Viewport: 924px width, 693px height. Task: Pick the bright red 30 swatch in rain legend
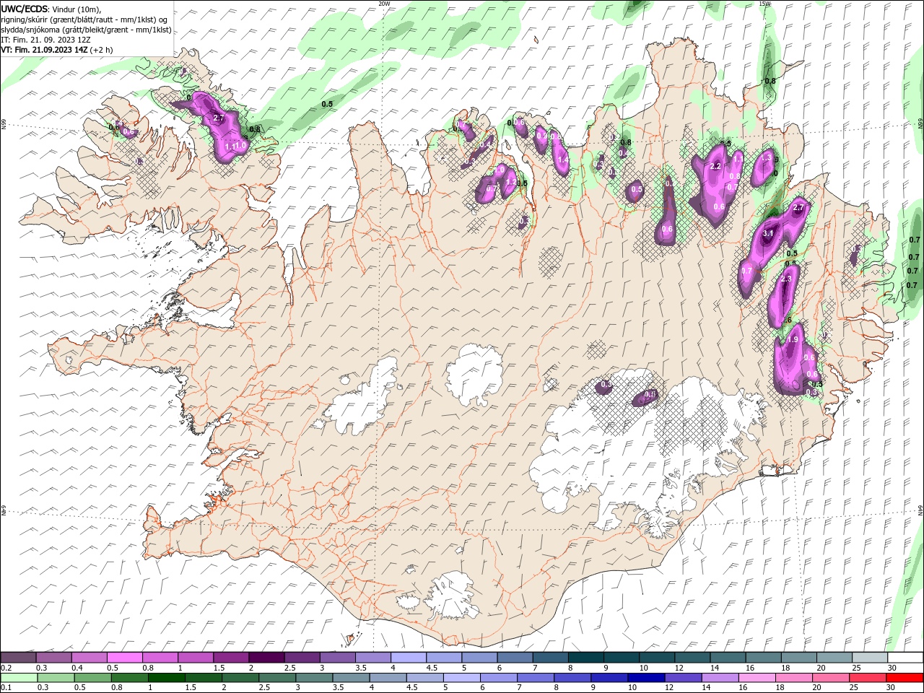pyautogui.click(x=905, y=677)
